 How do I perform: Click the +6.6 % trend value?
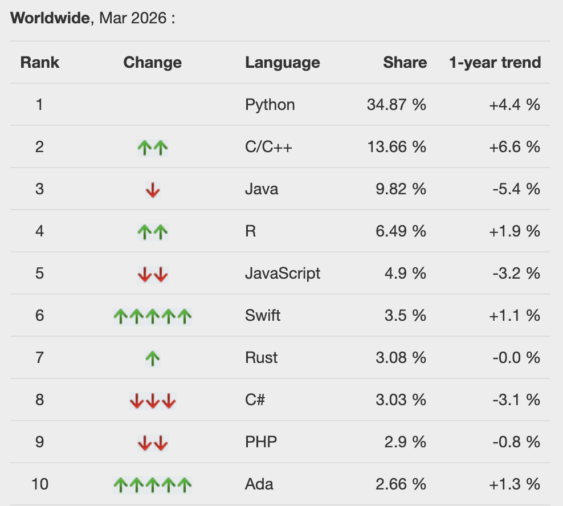[x=515, y=147]
